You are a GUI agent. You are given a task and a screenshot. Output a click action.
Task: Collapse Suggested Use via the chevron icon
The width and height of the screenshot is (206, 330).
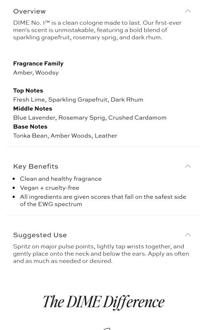click(x=188, y=235)
